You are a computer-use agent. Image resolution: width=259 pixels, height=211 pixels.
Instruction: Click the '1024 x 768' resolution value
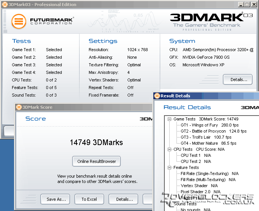point(137,50)
